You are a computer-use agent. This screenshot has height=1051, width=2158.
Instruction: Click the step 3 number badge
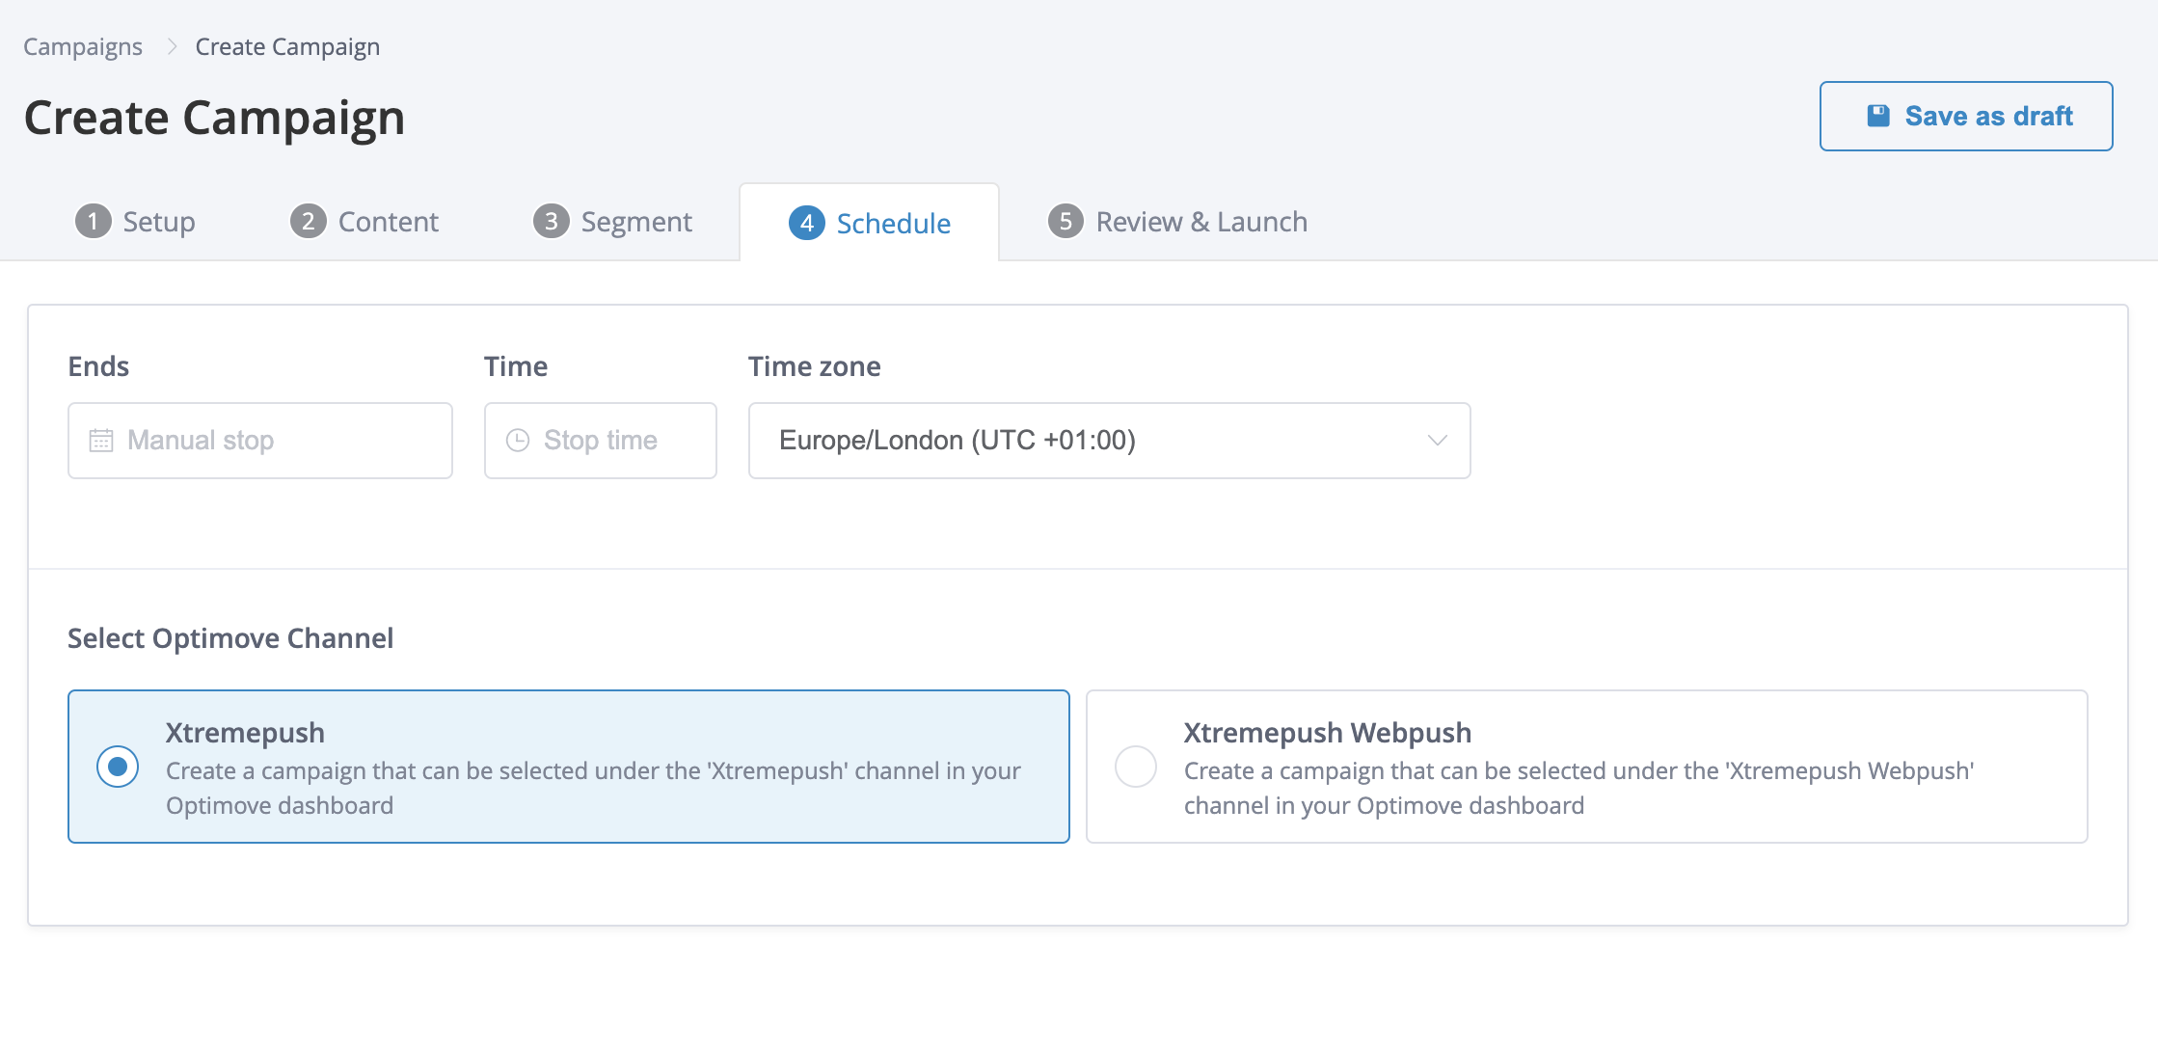pyautogui.click(x=551, y=222)
